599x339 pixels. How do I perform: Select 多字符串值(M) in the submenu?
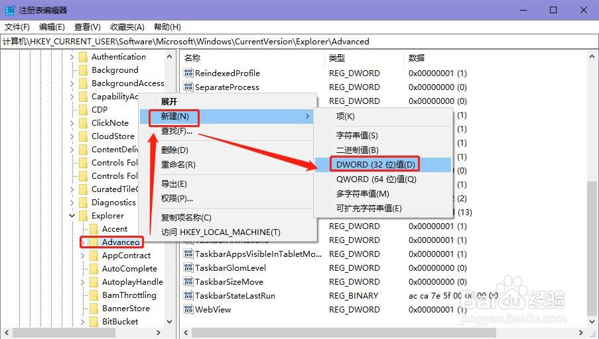383,194
